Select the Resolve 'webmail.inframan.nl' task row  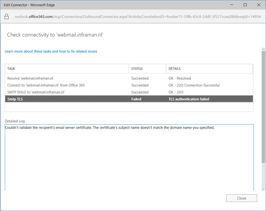coord(31,79)
